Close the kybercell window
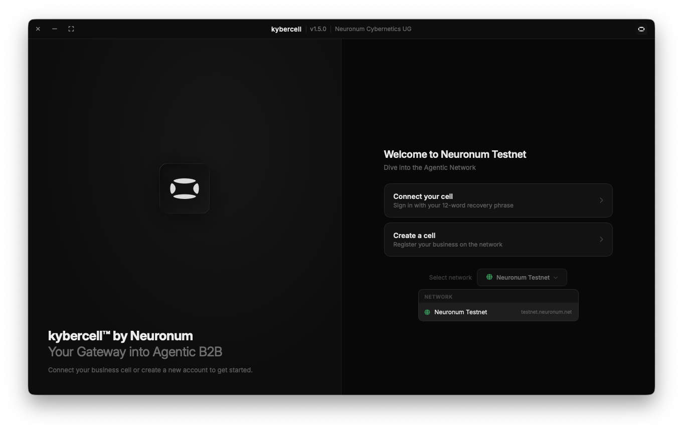 coord(38,29)
